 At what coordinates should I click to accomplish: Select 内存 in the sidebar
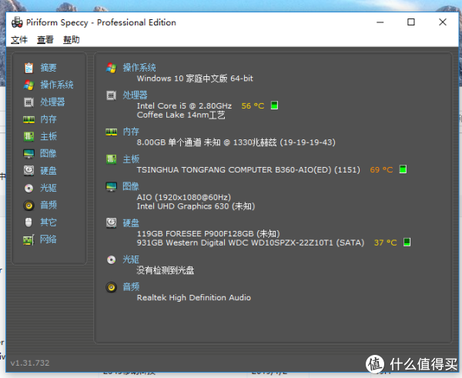tap(49, 119)
